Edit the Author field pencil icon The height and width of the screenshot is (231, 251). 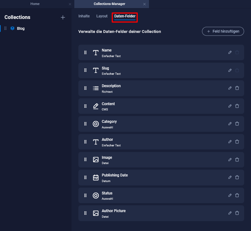coord(230,142)
